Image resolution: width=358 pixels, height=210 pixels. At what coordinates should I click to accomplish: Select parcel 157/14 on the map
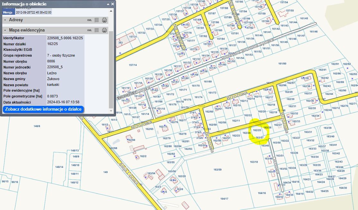pyautogui.click(x=133, y=65)
